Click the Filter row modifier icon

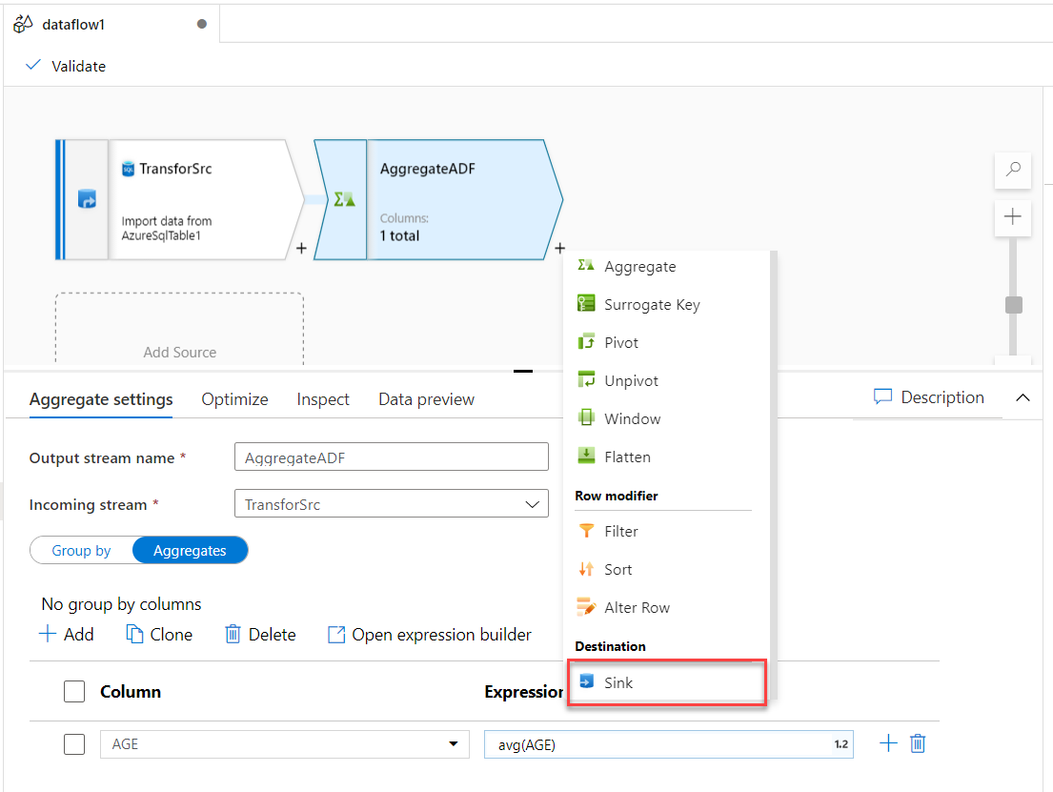587,531
